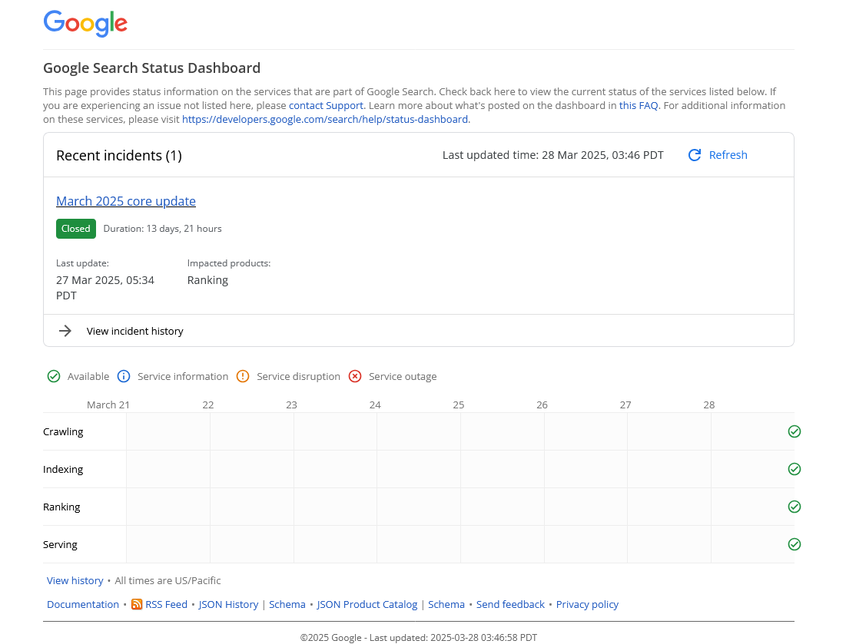Click the 25 date column header
The image size is (846, 644).
coord(459,405)
